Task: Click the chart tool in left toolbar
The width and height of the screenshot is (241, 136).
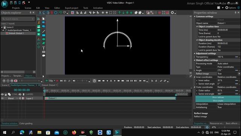Action: tap(38, 19)
